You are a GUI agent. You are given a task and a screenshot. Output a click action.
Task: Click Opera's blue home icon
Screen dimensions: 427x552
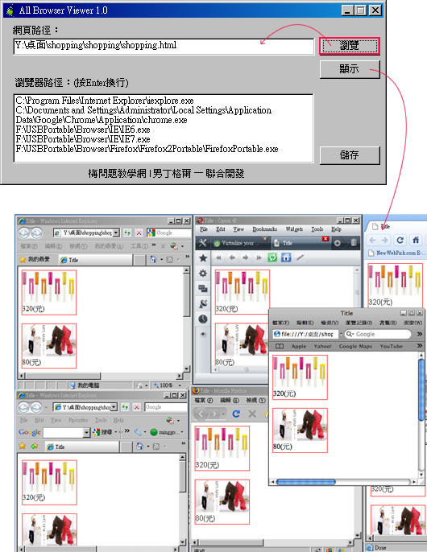pyautogui.click(x=286, y=257)
